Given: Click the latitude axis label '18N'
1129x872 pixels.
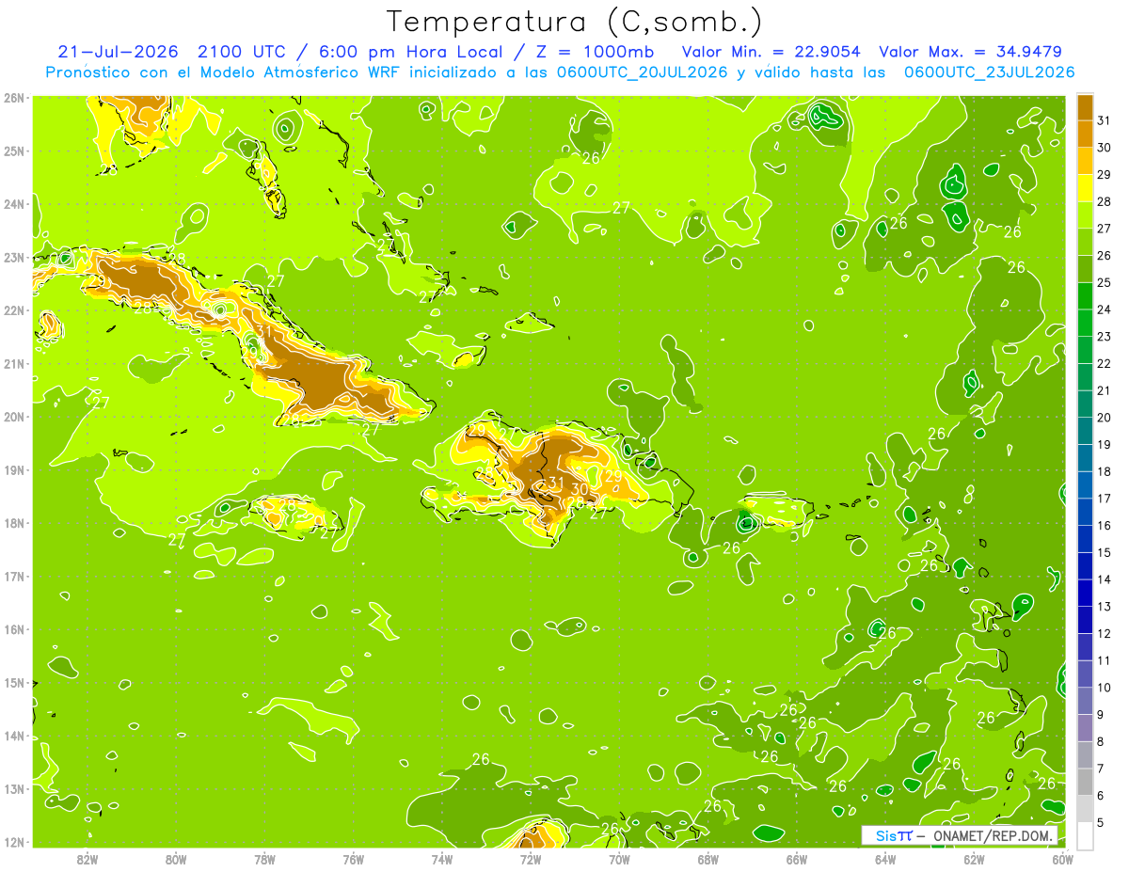Looking at the screenshot, I should point(13,523).
